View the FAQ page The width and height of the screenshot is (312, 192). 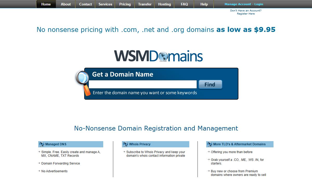tap(184, 4)
